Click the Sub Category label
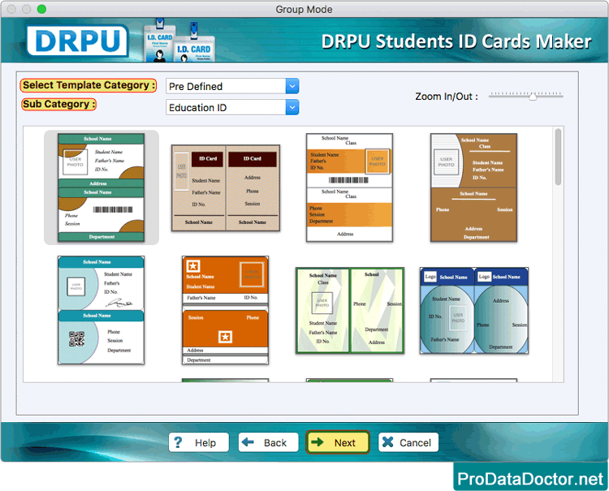This screenshot has width=609, height=491. coord(58,104)
